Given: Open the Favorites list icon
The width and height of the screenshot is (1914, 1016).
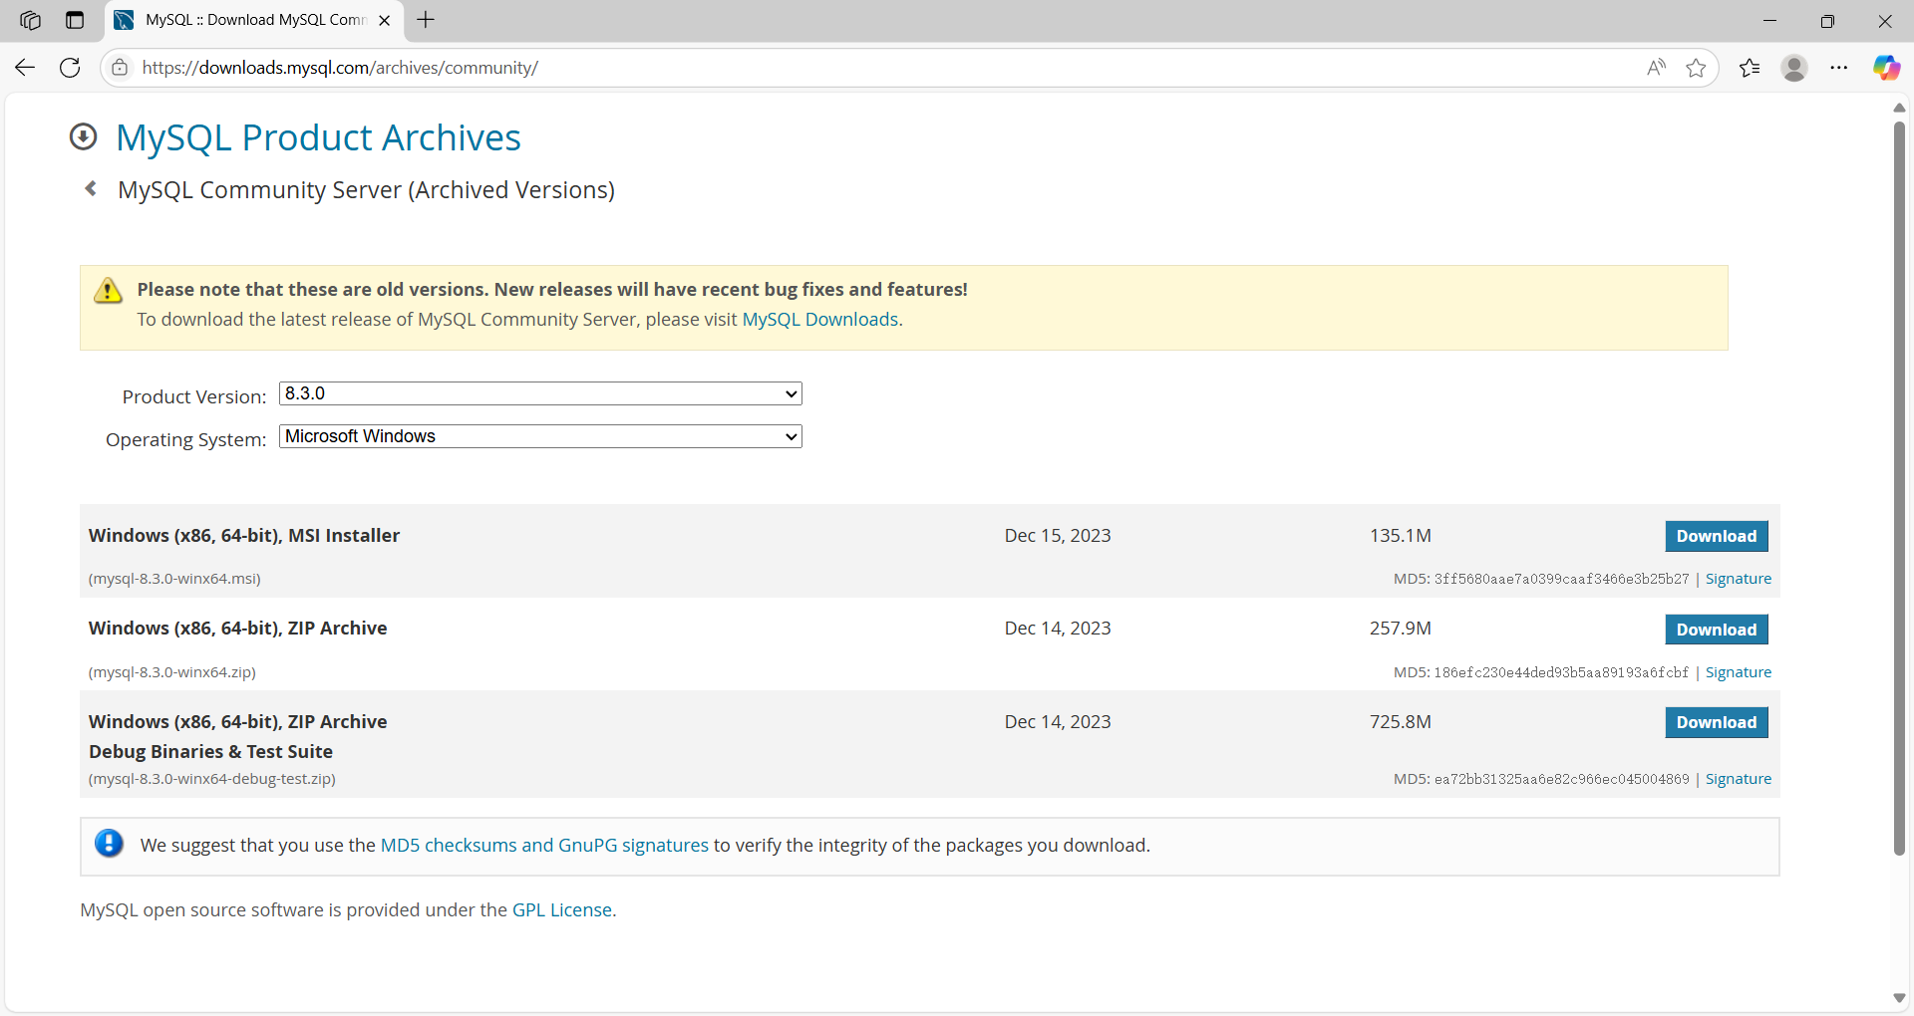Looking at the screenshot, I should pyautogui.click(x=1750, y=68).
